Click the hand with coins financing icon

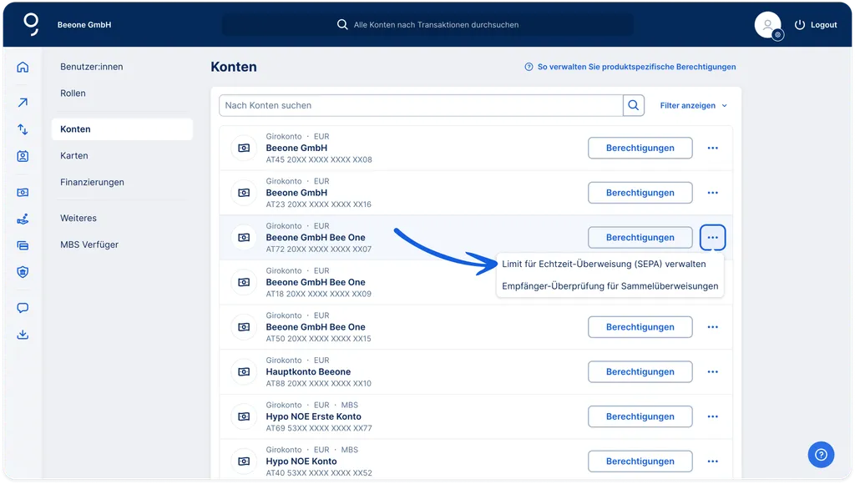23,219
